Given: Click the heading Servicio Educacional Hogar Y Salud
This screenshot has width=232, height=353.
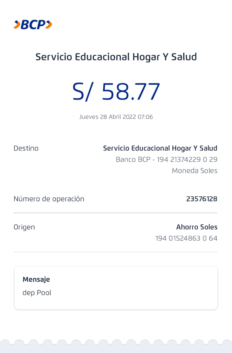Looking at the screenshot, I should click(116, 57).
